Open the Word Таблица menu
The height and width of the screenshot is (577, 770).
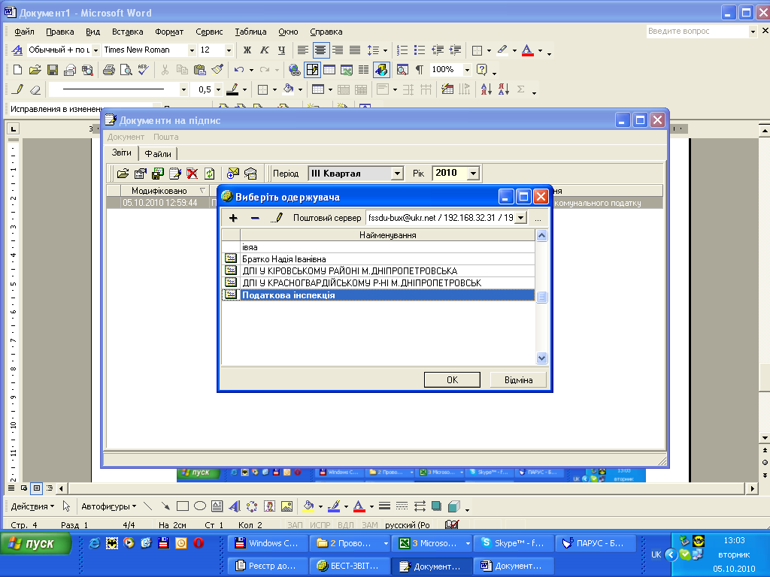pyautogui.click(x=250, y=32)
